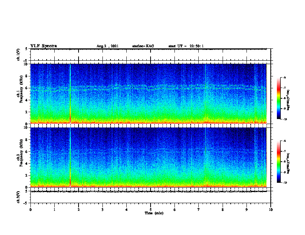The height and width of the screenshot is (235, 305).
Task: Click the vertical spike near 7.3 min in ch.2 spectrogram
Action: (x=205, y=157)
